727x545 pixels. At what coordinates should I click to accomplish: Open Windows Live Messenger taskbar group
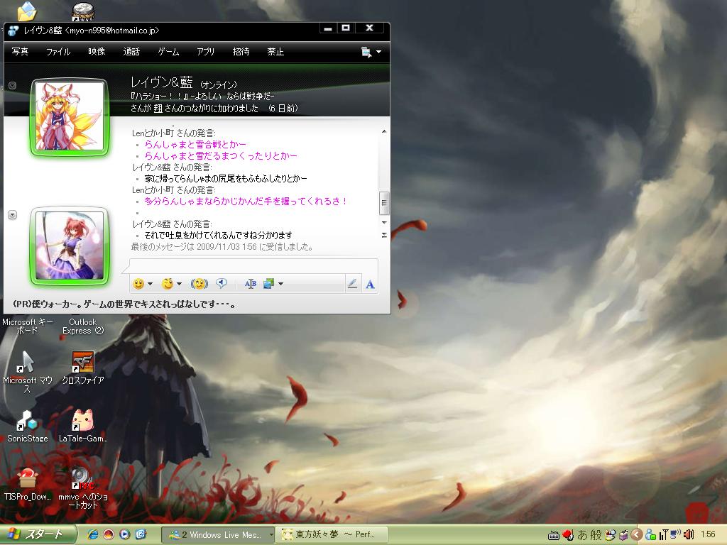(217, 535)
